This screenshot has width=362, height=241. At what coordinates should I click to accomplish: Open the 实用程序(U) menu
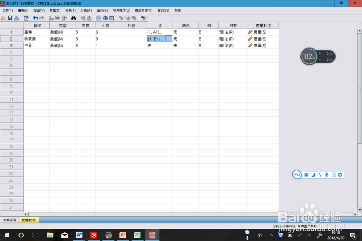121,10
